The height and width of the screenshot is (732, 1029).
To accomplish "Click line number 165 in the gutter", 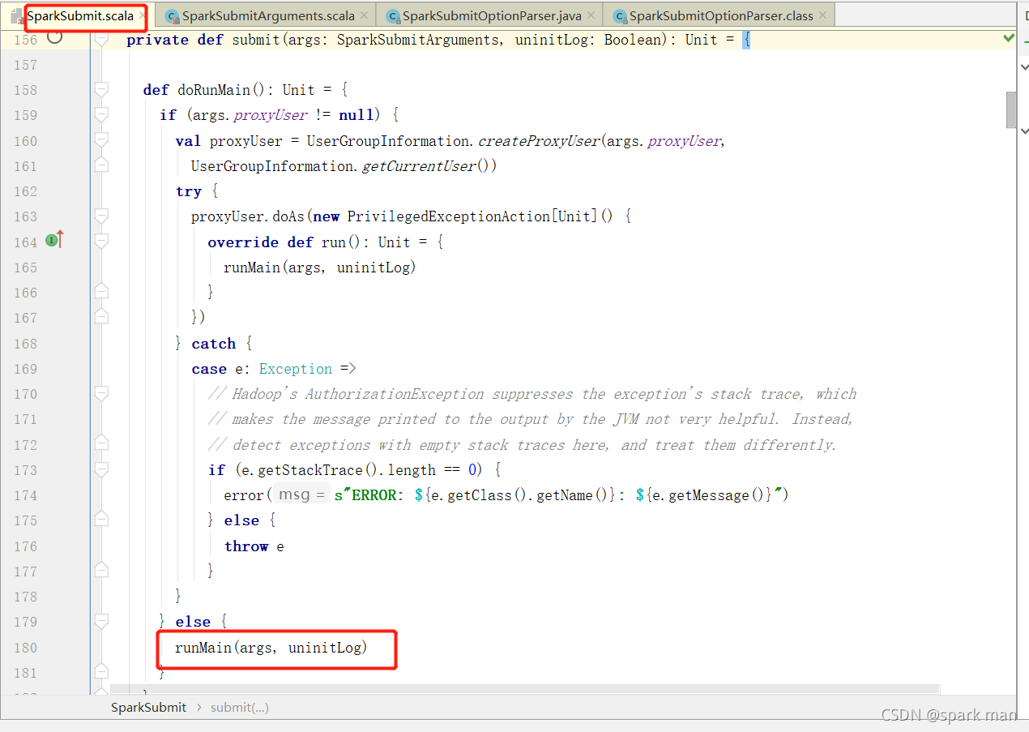I will pyautogui.click(x=25, y=268).
